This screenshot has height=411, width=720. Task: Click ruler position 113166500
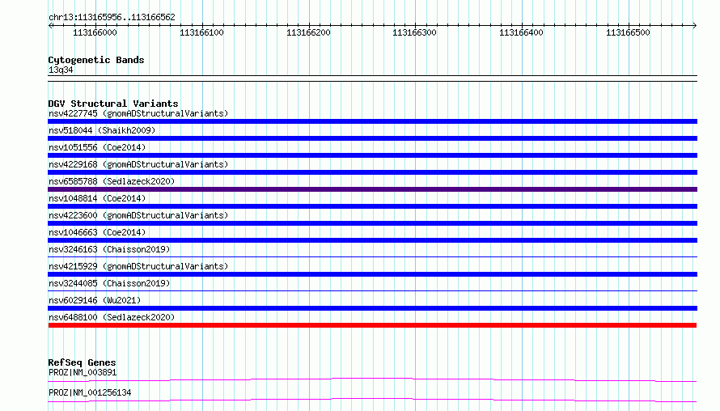(628, 32)
